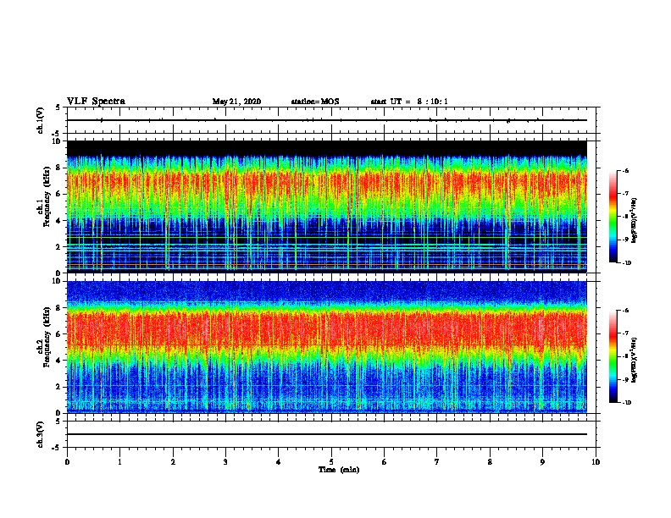The image size is (671, 518).
Task: Select the "start UT = 8 : 10: 1" text
Action: [x=409, y=102]
